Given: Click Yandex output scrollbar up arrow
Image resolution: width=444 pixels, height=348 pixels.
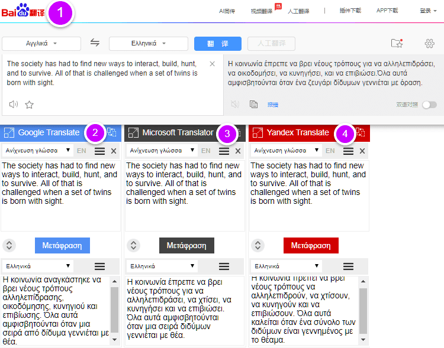Looking at the screenshot, I should [363, 281].
